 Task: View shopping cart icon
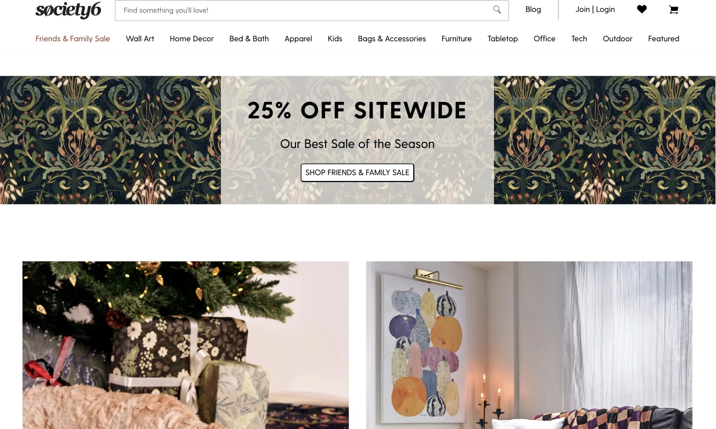[x=673, y=9]
